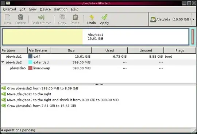
Task: Close the GParted window
Action: (194, 3)
